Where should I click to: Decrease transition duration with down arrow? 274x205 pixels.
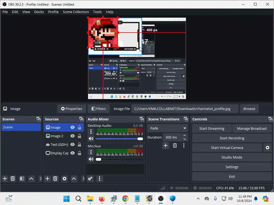click(185, 139)
